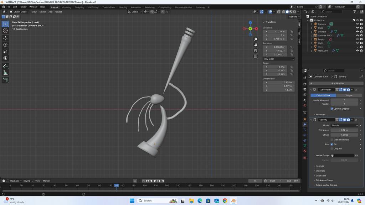This screenshot has width=365, height=205.
Task: Click the viewport zoom magnifier icon
Action: (256, 39)
